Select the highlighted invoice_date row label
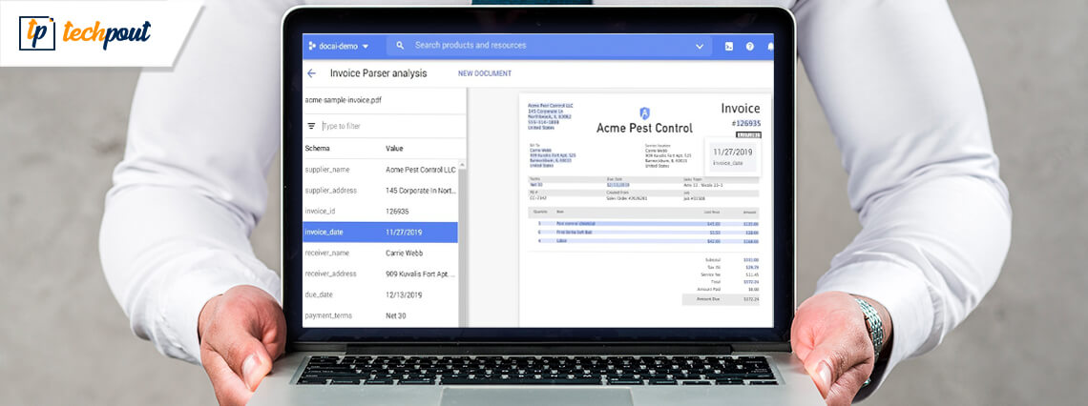Image resolution: width=1088 pixels, height=406 pixels. 324,233
